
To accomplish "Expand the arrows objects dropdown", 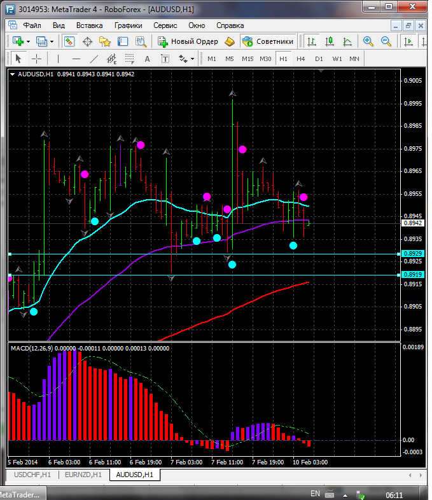I will pos(193,59).
